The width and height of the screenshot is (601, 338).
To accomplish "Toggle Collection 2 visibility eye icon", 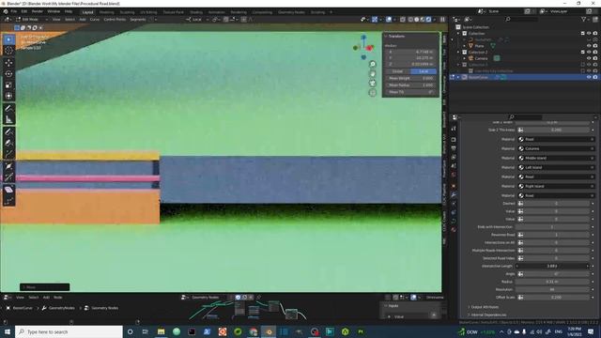I will (x=589, y=53).
